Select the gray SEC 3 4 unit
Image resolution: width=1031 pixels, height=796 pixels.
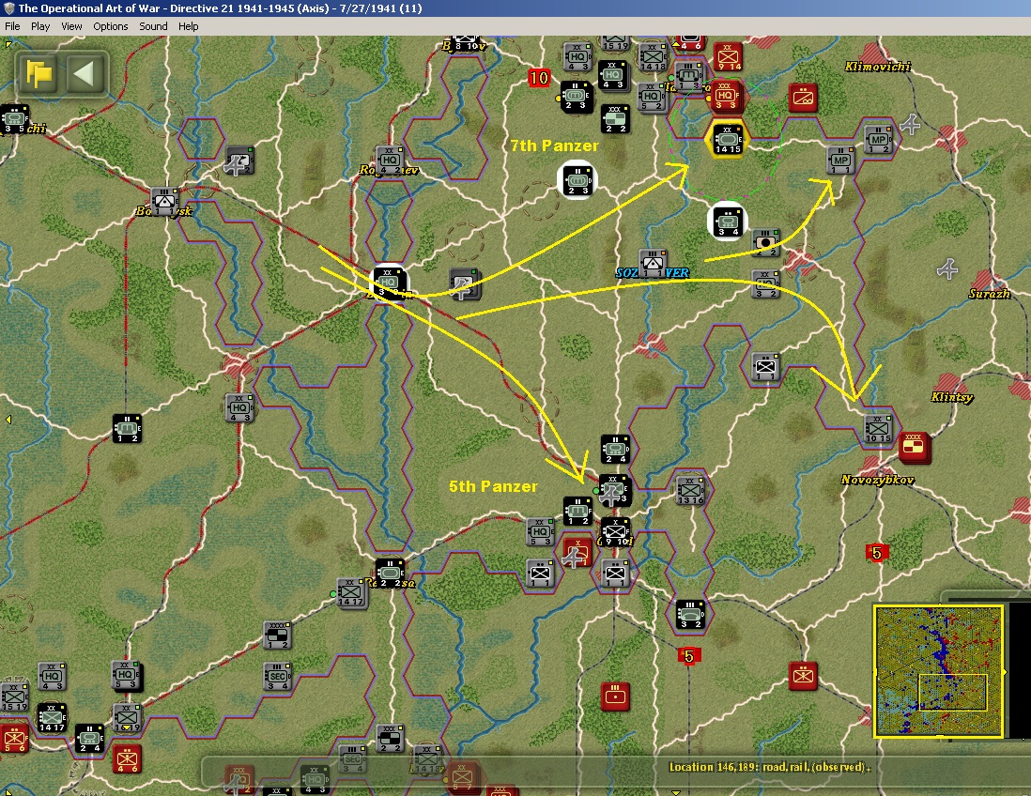(x=277, y=676)
